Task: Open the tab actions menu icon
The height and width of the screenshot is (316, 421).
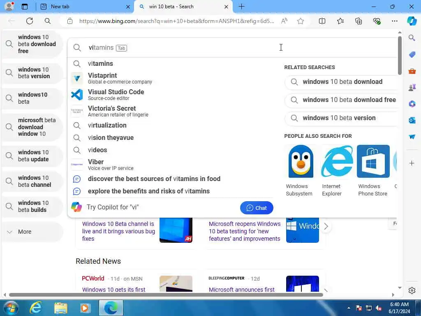Action: tap(24, 7)
